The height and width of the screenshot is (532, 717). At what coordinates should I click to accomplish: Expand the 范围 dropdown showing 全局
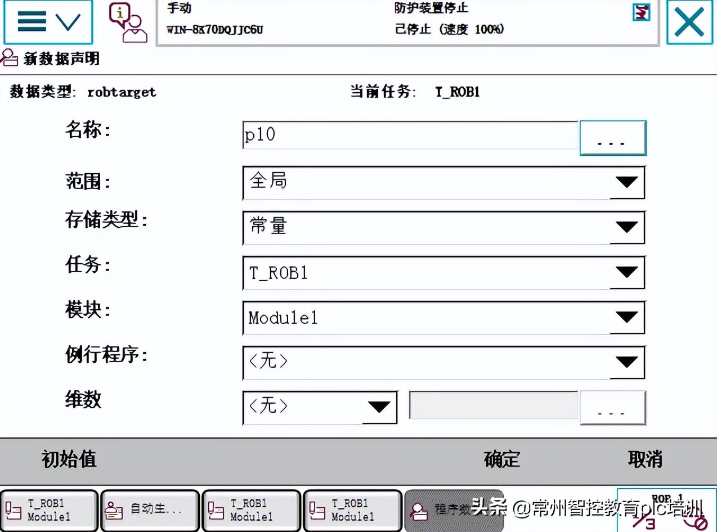point(444,182)
